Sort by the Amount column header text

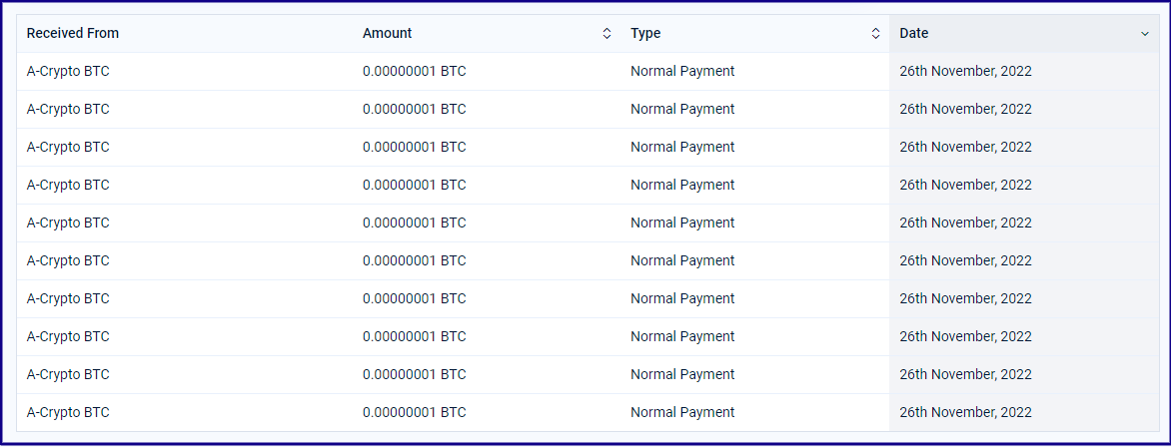tap(387, 34)
